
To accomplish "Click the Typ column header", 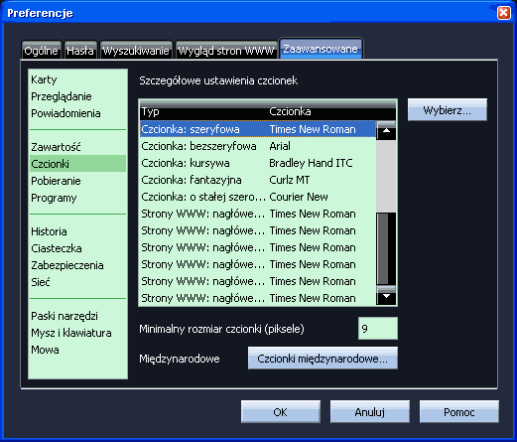I will (203, 111).
